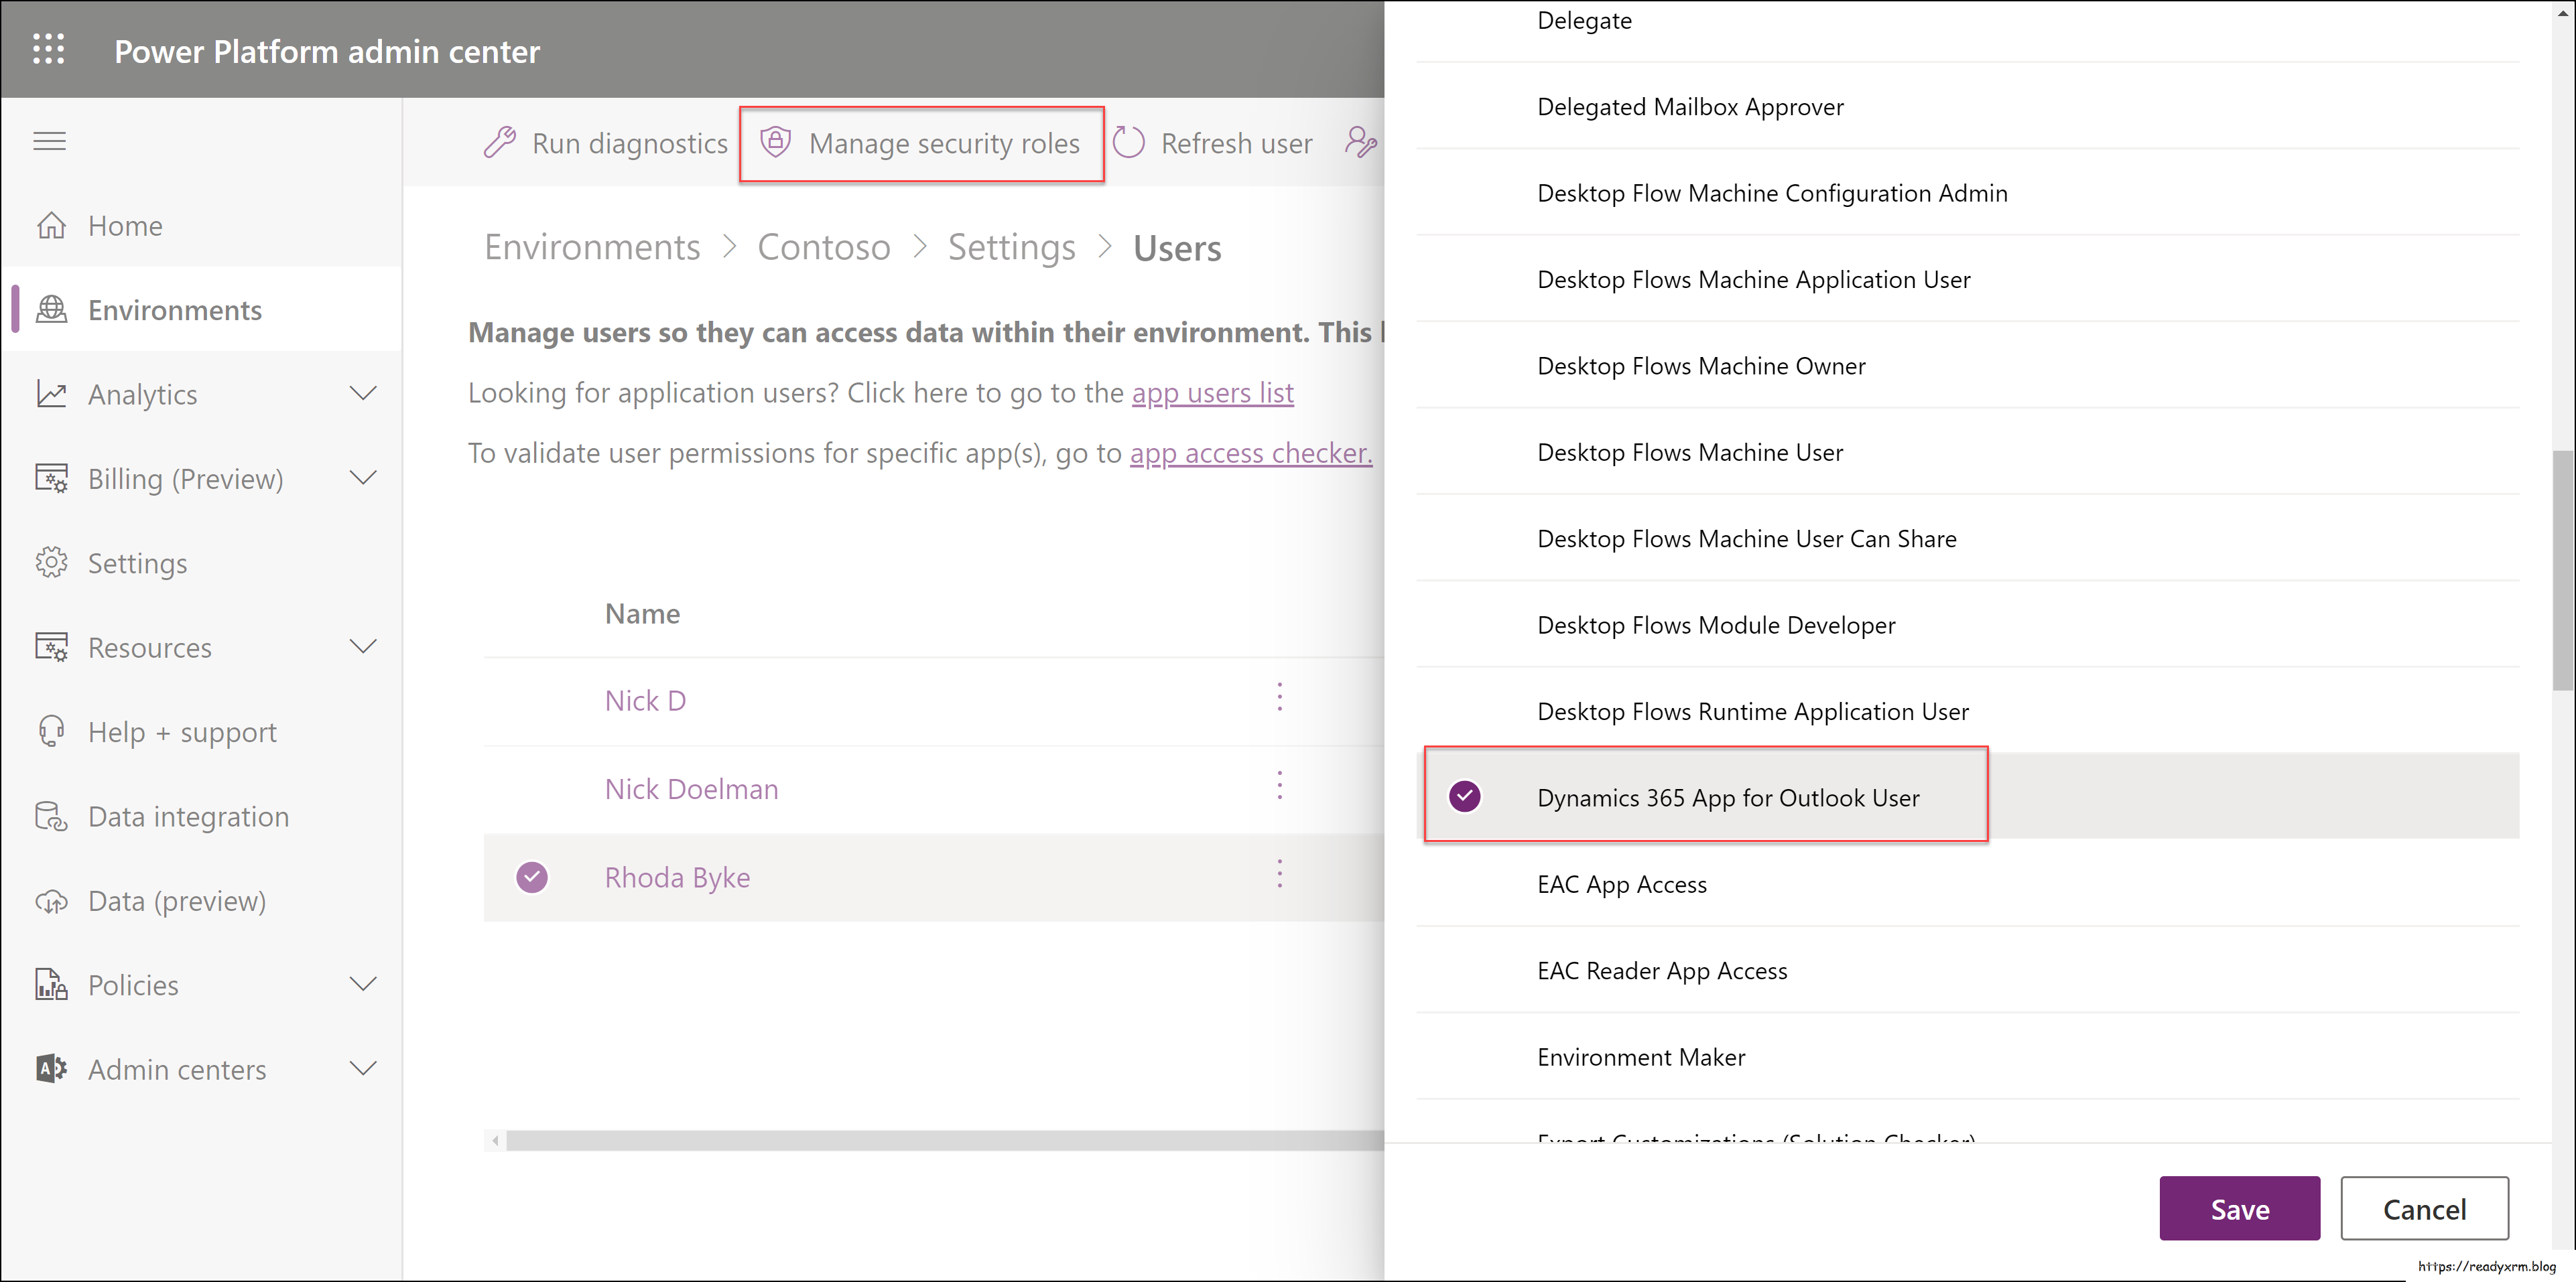The image size is (2576, 1282).
Task: Open the app users list link
Action: coord(1212,393)
